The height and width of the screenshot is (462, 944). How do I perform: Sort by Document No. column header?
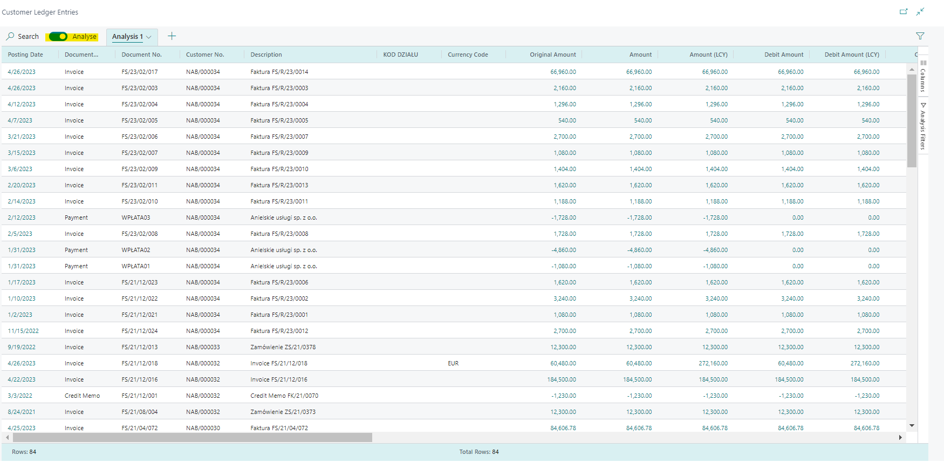pos(141,55)
